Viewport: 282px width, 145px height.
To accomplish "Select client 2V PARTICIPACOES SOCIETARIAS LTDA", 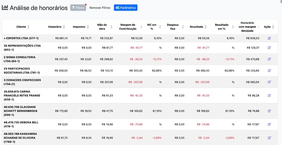I will (22, 71).
